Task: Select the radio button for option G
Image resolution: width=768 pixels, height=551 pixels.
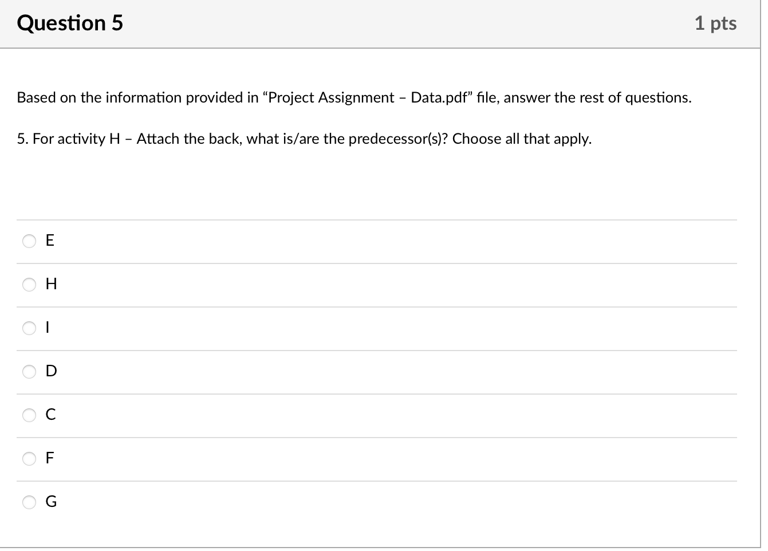Action: click(29, 502)
